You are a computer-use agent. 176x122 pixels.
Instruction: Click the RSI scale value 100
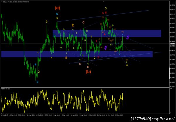(x=171, y=89)
